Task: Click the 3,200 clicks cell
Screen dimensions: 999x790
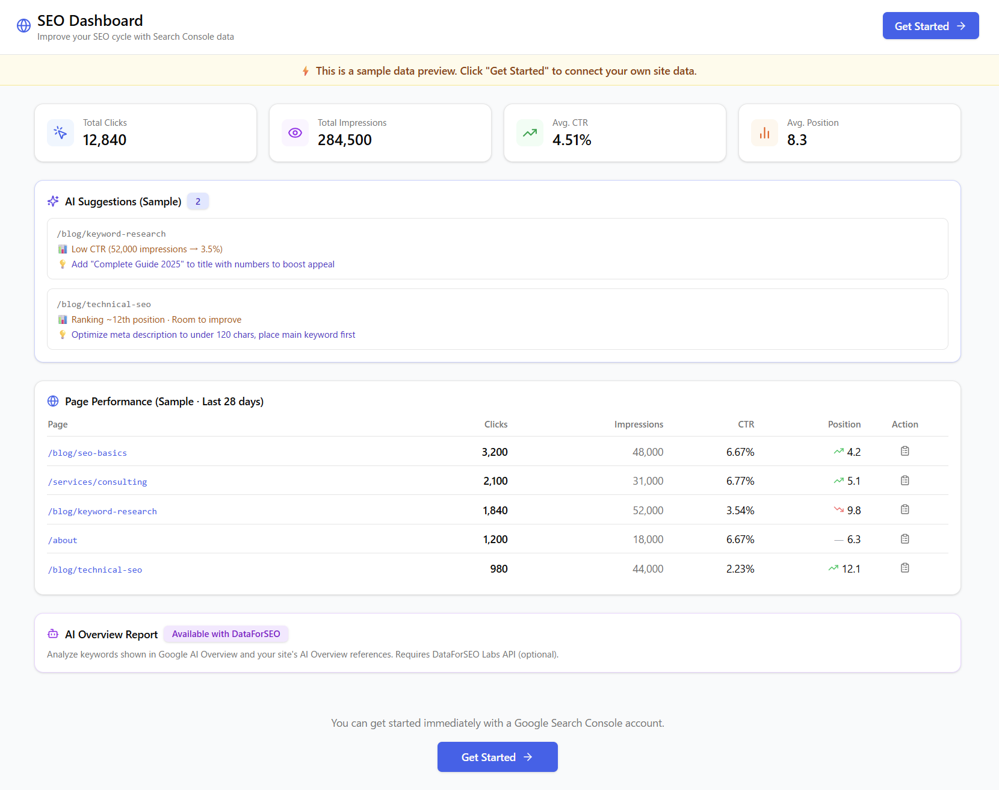Action: pyautogui.click(x=495, y=452)
